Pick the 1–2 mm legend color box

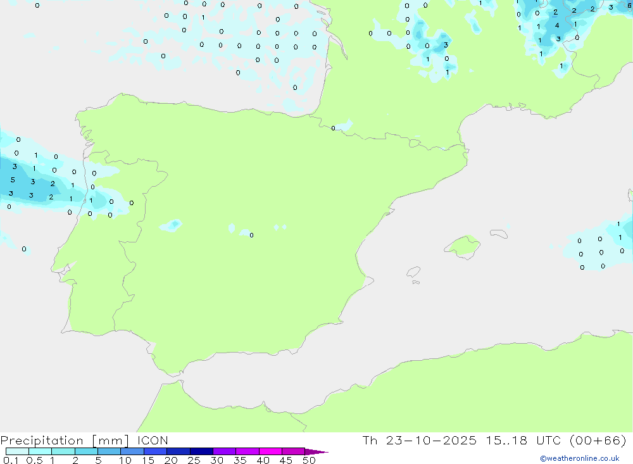pos(63,451)
